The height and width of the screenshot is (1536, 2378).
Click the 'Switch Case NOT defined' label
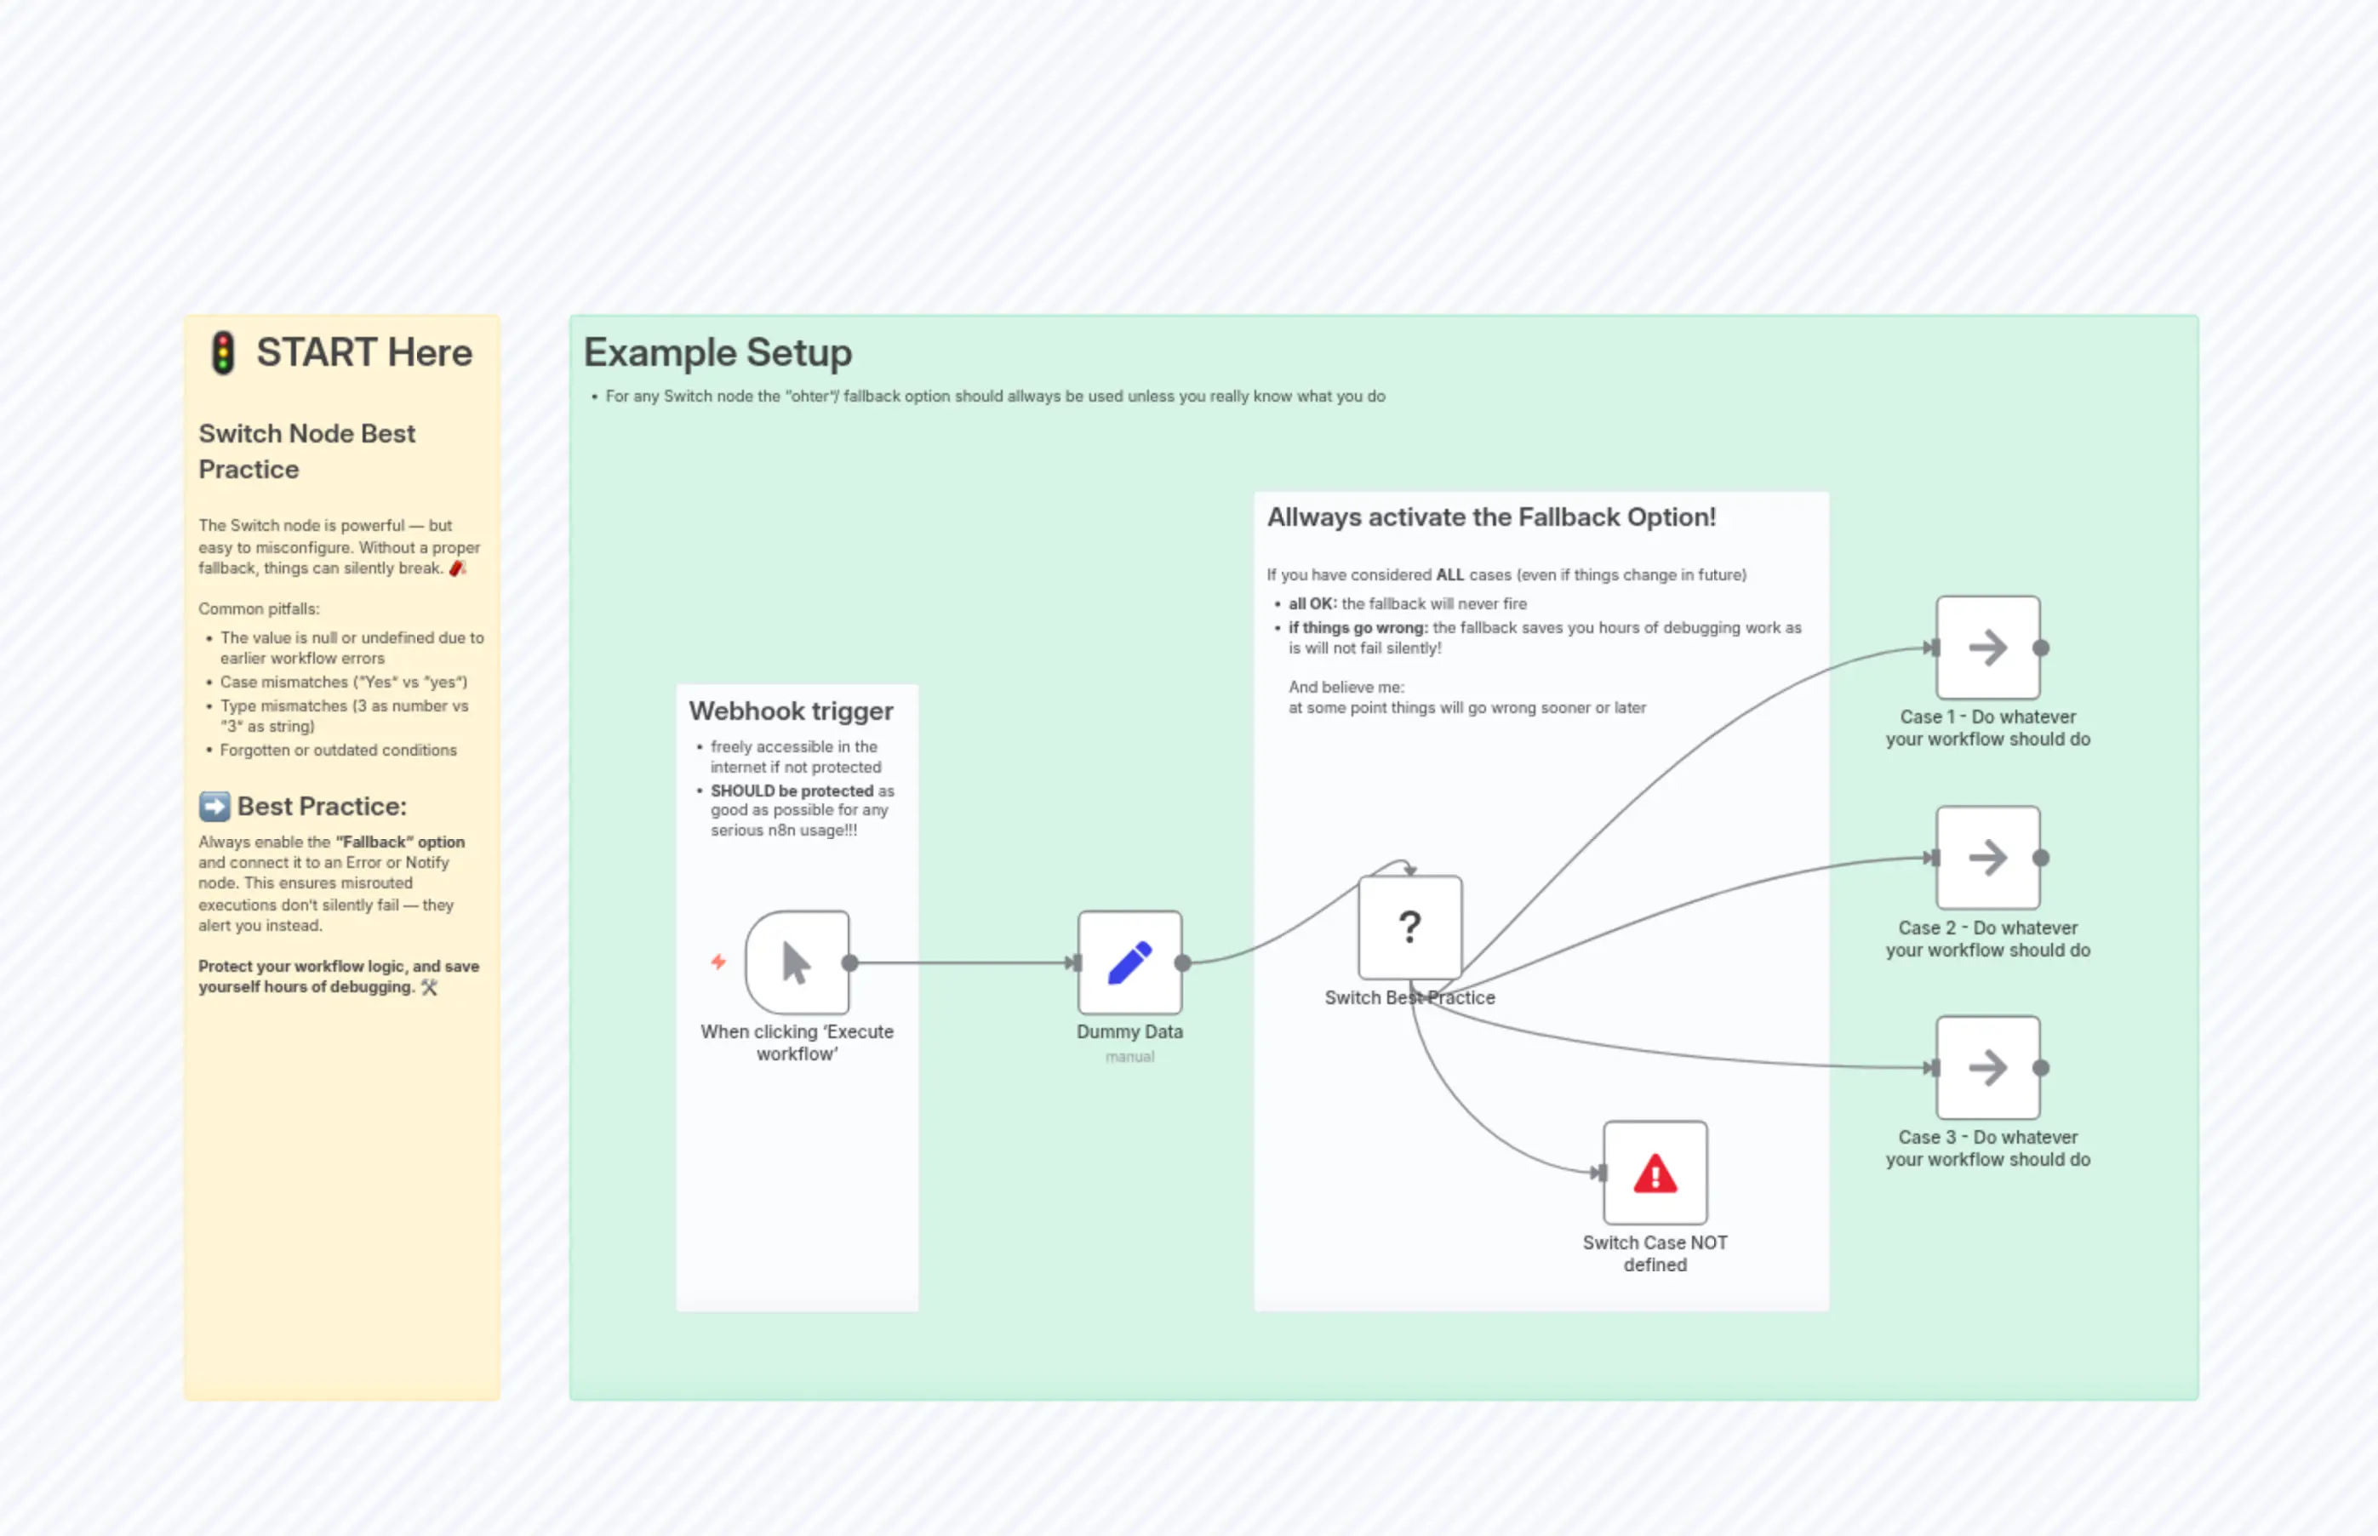(x=1655, y=1253)
